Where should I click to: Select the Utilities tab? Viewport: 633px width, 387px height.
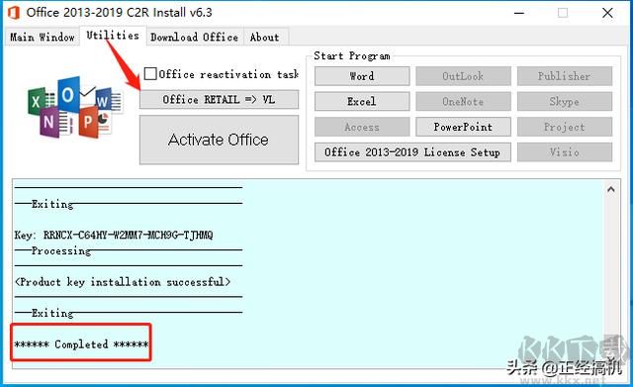(113, 36)
